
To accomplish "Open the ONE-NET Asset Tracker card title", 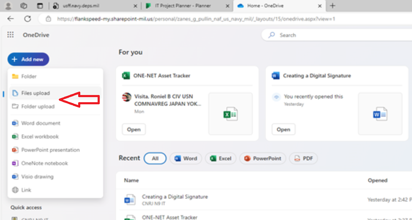I will tap(161, 76).
